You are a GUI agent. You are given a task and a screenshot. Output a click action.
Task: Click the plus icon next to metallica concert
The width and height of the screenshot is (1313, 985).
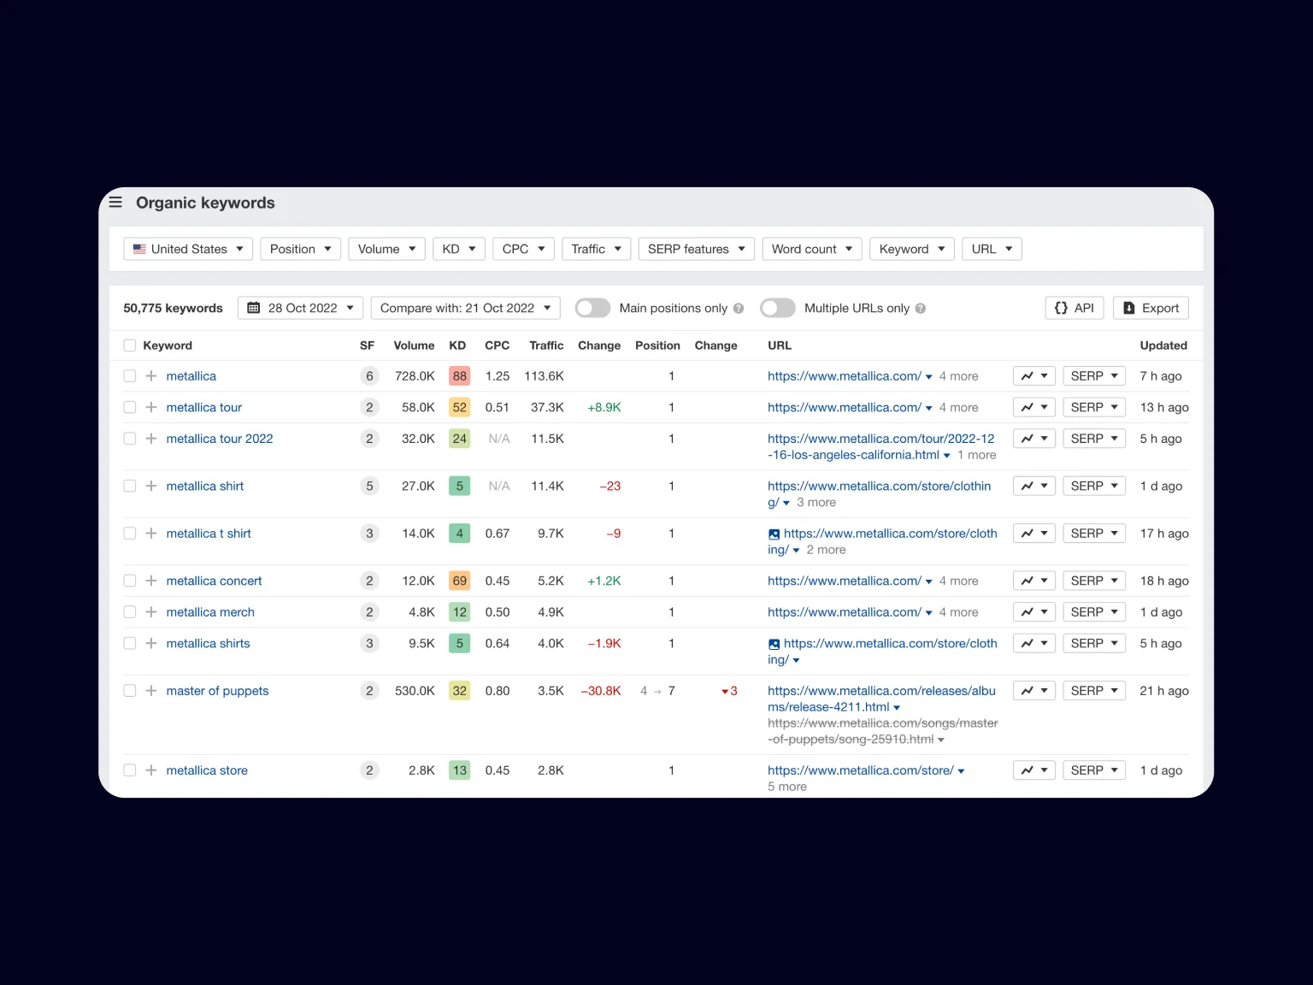pyautogui.click(x=151, y=581)
